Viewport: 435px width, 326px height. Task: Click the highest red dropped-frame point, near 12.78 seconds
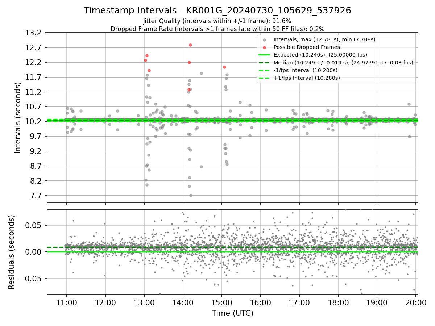[190, 45]
